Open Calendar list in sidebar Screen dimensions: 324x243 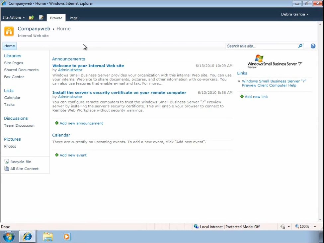click(12, 97)
